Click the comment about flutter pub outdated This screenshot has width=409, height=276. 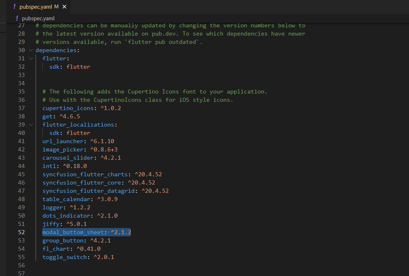pyautogui.click(x=119, y=42)
